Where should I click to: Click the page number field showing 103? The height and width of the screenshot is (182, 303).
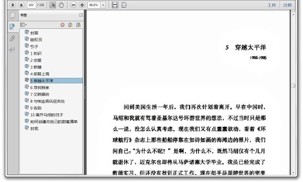[x=31, y=5]
